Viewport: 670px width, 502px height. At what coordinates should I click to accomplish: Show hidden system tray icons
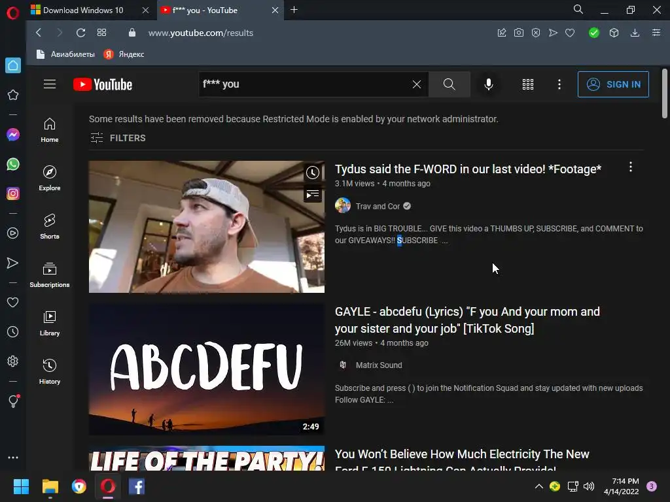point(539,486)
